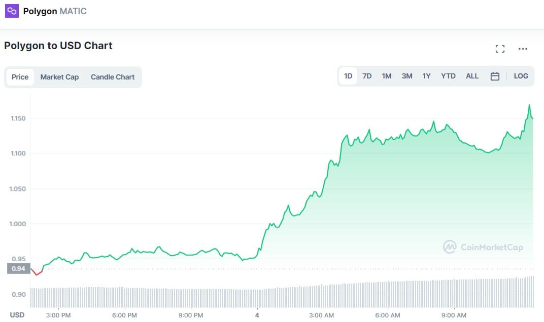Viewport: 544px width, 322px height.
Task: Open the calendar date range picker
Action: click(x=495, y=76)
